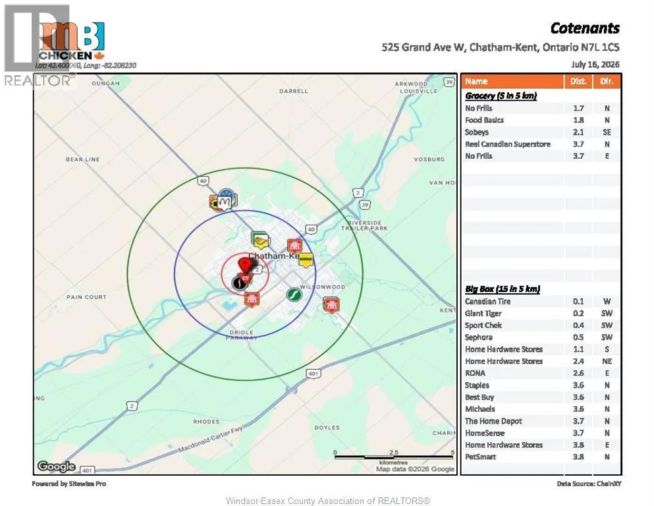Click the 'Dir.' column header

coord(607,81)
